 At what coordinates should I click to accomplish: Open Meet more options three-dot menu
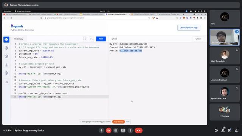pos(130,130)
